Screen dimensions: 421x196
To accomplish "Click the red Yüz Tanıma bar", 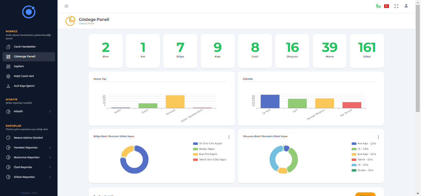I will point(352,105).
